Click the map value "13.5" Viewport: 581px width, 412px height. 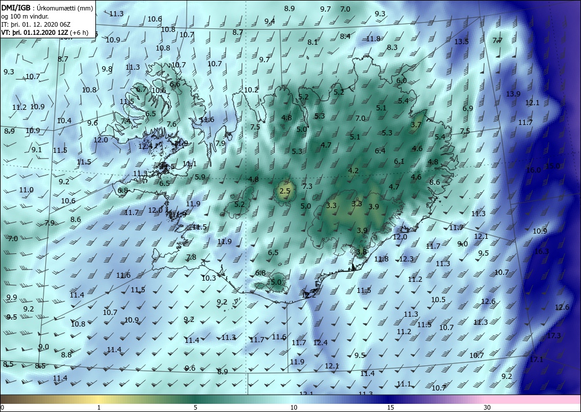(461, 41)
